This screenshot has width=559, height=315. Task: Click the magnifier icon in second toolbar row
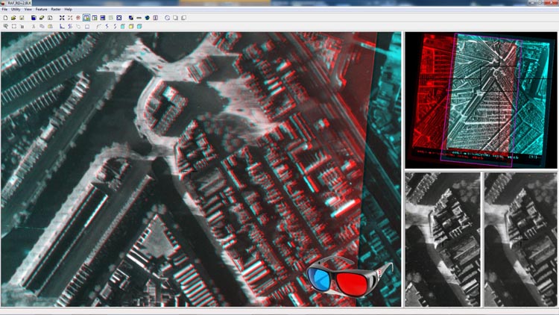(x=5, y=26)
